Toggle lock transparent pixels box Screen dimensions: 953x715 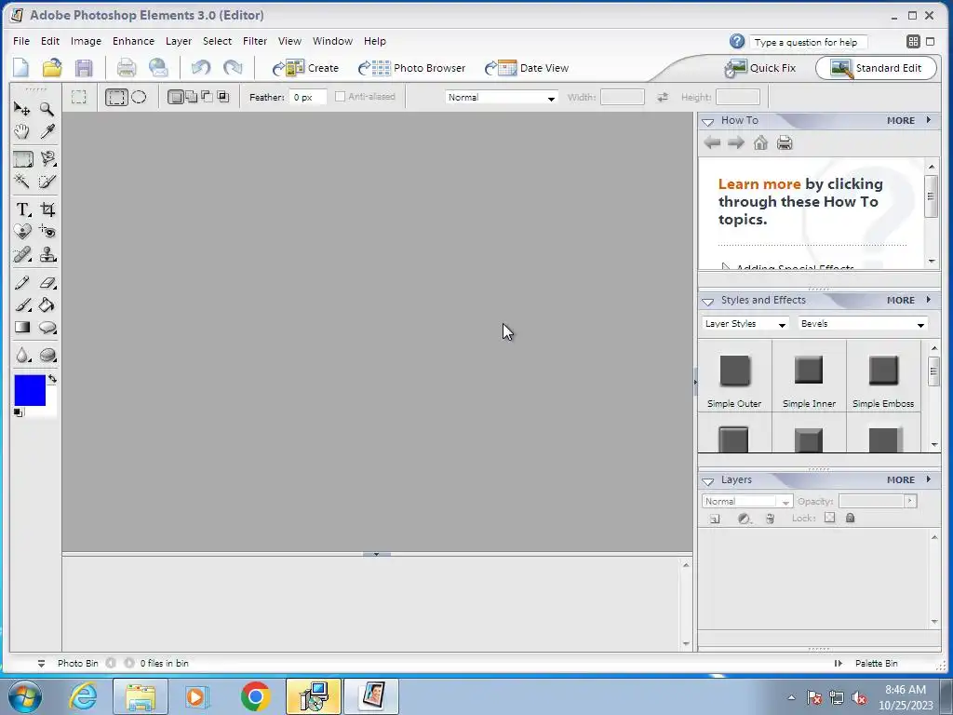click(829, 518)
